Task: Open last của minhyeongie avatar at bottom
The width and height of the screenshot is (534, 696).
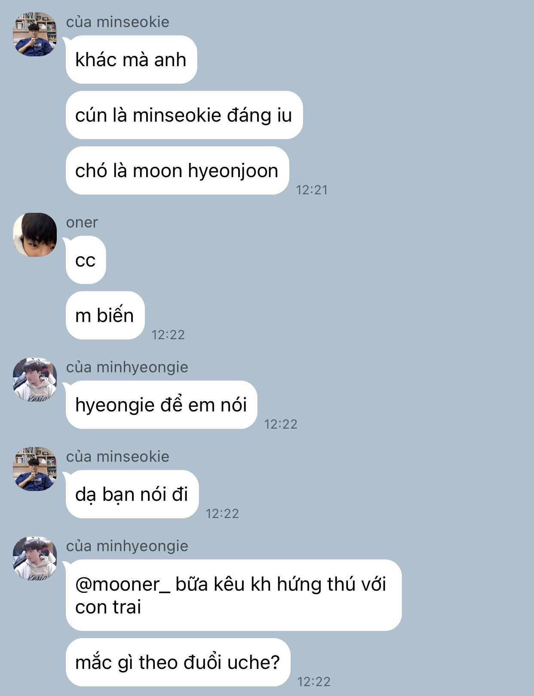Action: click(x=35, y=558)
